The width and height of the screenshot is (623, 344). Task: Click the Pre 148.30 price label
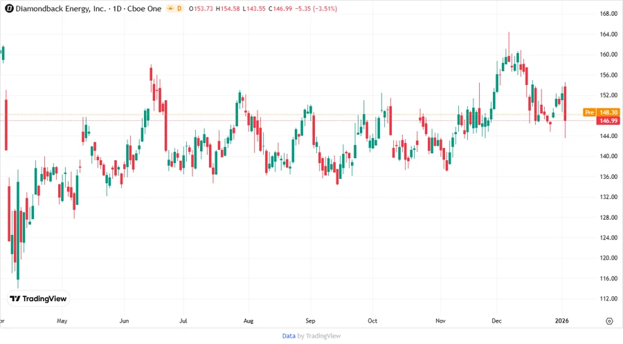pyautogui.click(x=601, y=113)
